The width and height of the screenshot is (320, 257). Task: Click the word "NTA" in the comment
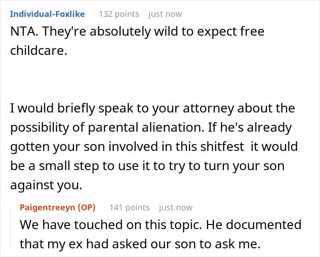click(x=21, y=32)
